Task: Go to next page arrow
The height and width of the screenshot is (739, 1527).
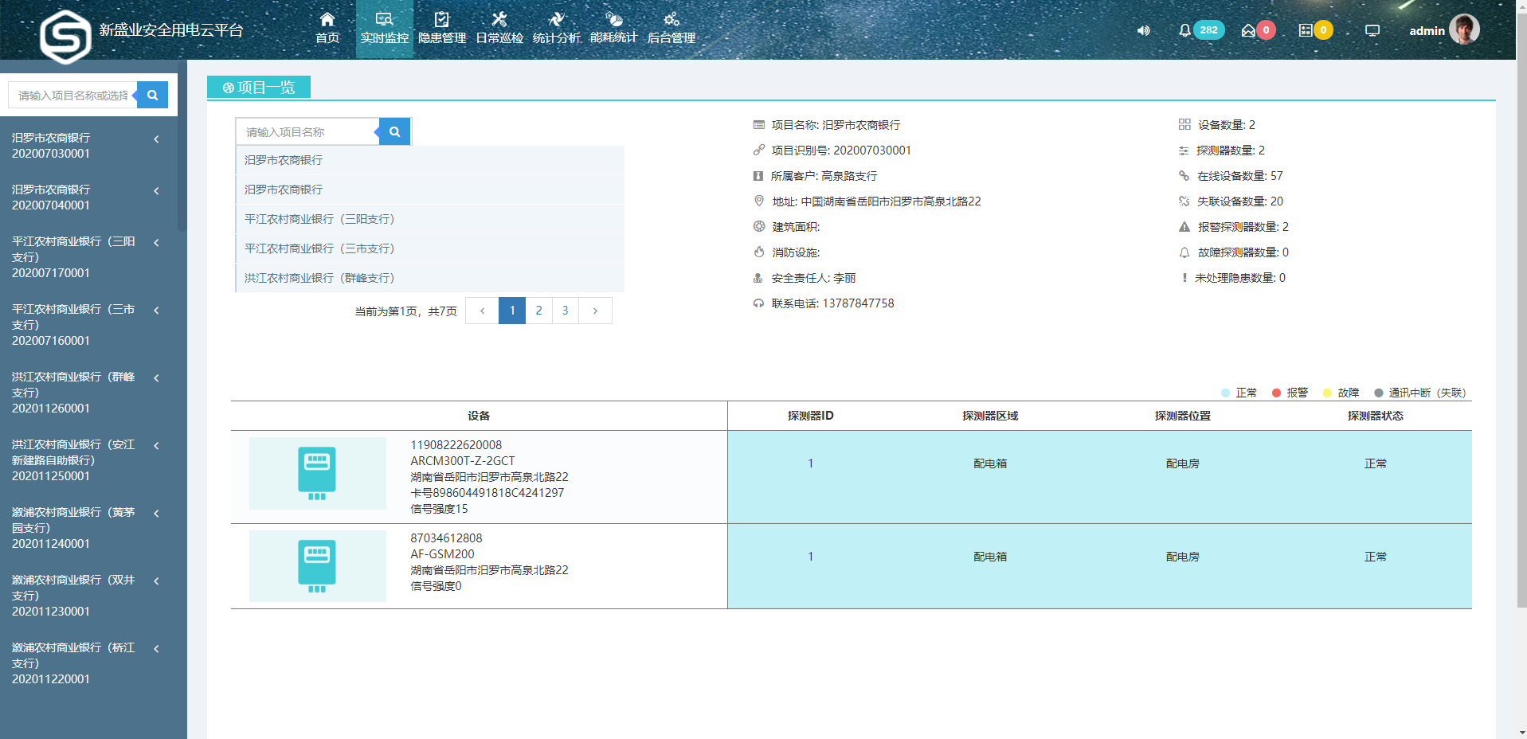Action: tap(595, 311)
